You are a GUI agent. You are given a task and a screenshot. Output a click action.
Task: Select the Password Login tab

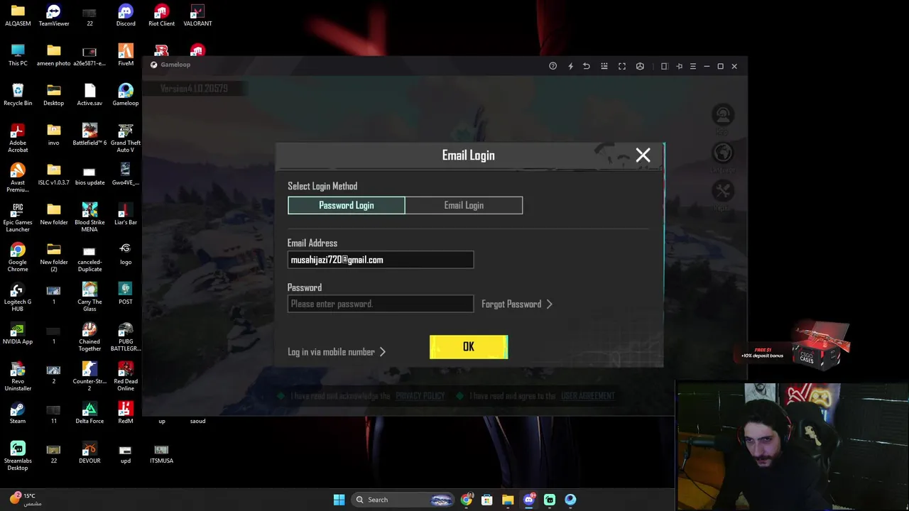click(347, 205)
